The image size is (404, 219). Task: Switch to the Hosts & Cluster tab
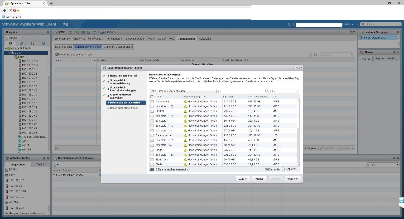coord(157,39)
